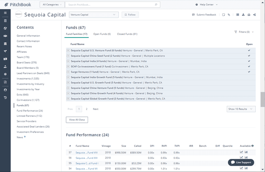Click the download icon in header
Screen dimensions: 265x172
(243, 15)
